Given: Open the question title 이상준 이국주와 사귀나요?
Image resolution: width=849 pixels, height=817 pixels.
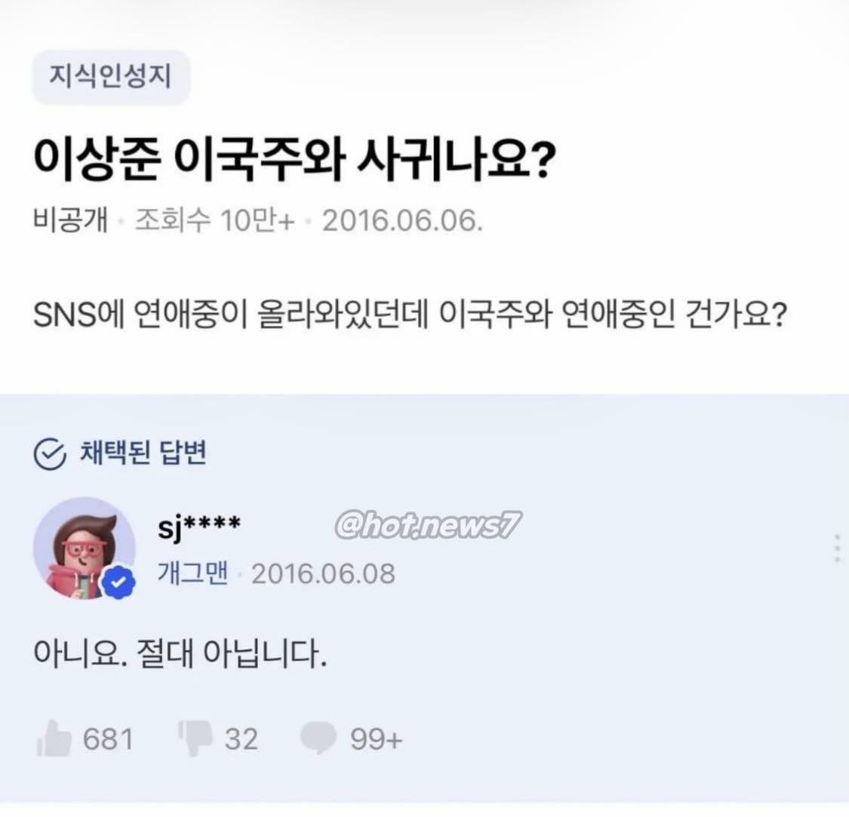Looking at the screenshot, I should [294, 158].
